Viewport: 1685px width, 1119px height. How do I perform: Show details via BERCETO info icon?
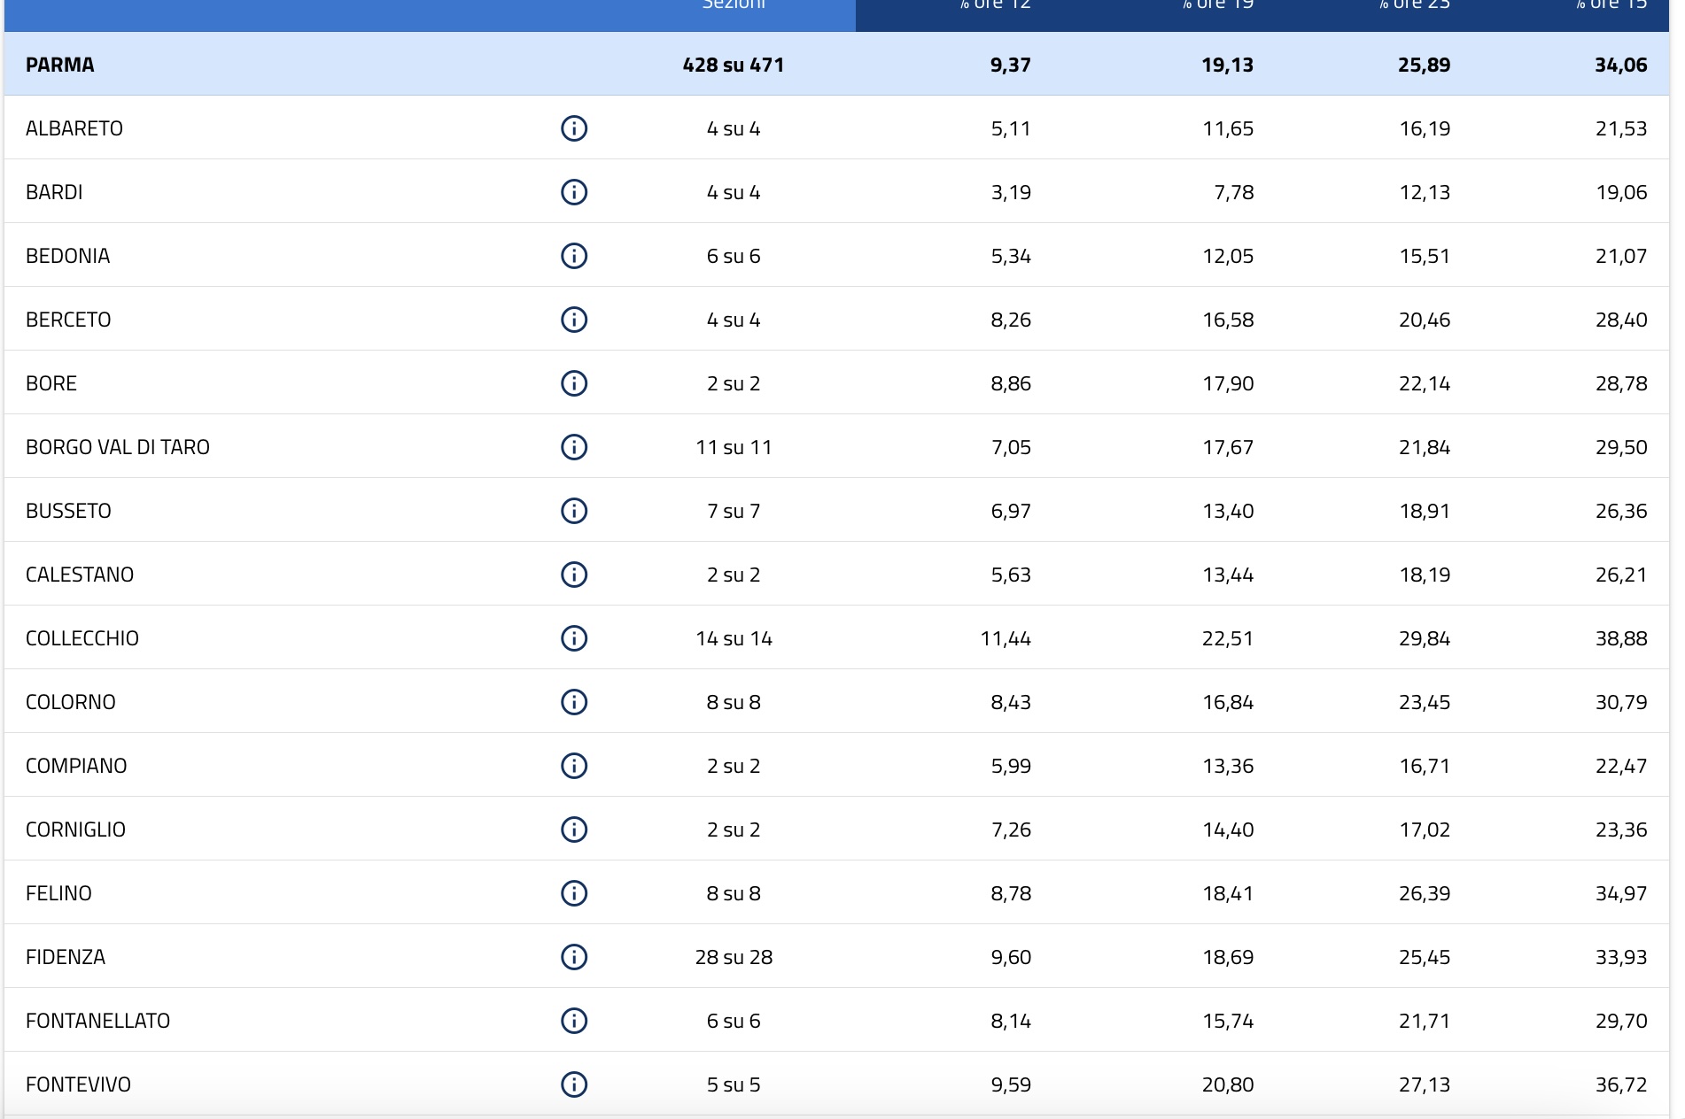pyautogui.click(x=574, y=320)
